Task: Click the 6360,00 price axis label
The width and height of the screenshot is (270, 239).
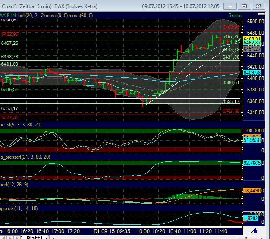Action: pyautogui.click(x=255, y=101)
